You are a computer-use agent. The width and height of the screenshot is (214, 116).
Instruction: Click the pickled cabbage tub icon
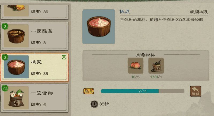(16, 36)
